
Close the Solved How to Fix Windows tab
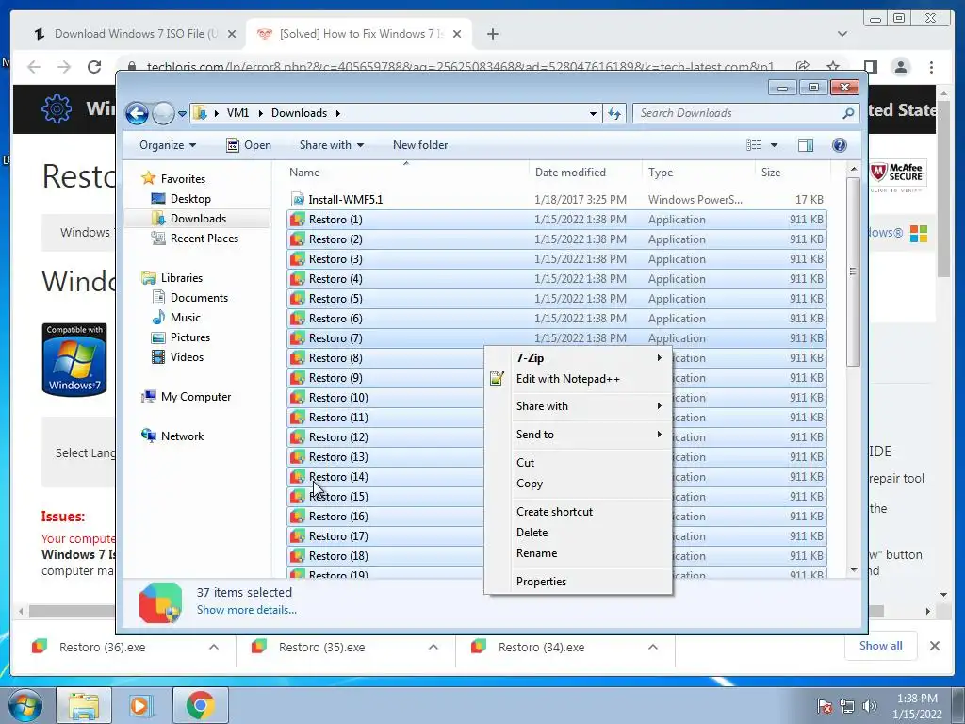pyautogui.click(x=457, y=34)
